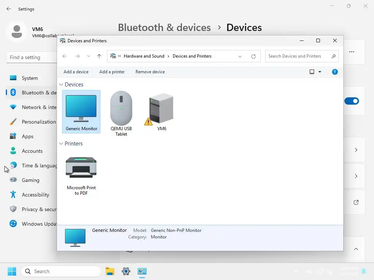Screen dimensions: 374x280
Task: Open System in Settings sidebar
Action: 31,78
